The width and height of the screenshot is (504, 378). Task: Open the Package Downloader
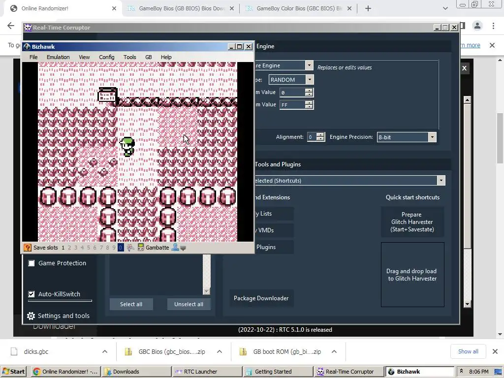(261, 298)
